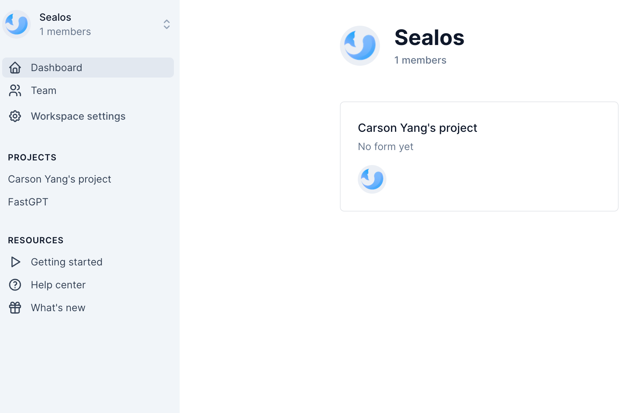
Task: Click the Team people icon
Action: 15,90
